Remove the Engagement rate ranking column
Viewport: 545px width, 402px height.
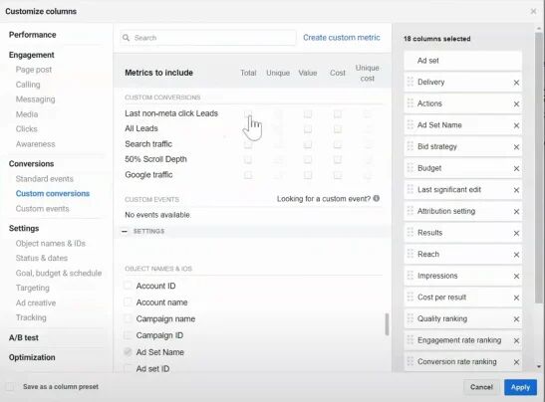[x=516, y=341]
